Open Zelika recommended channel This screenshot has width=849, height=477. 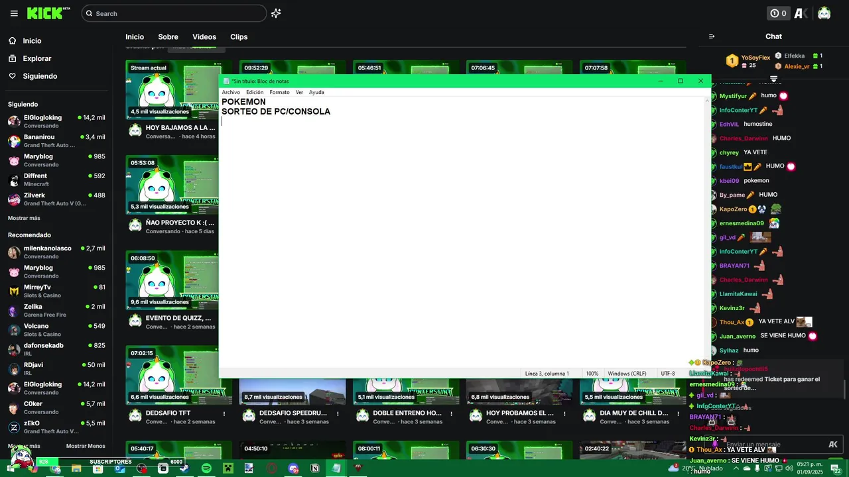(56, 311)
